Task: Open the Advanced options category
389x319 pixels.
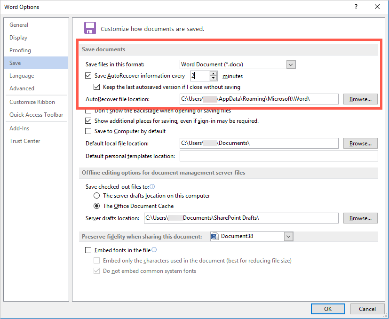Action: coord(22,88)
